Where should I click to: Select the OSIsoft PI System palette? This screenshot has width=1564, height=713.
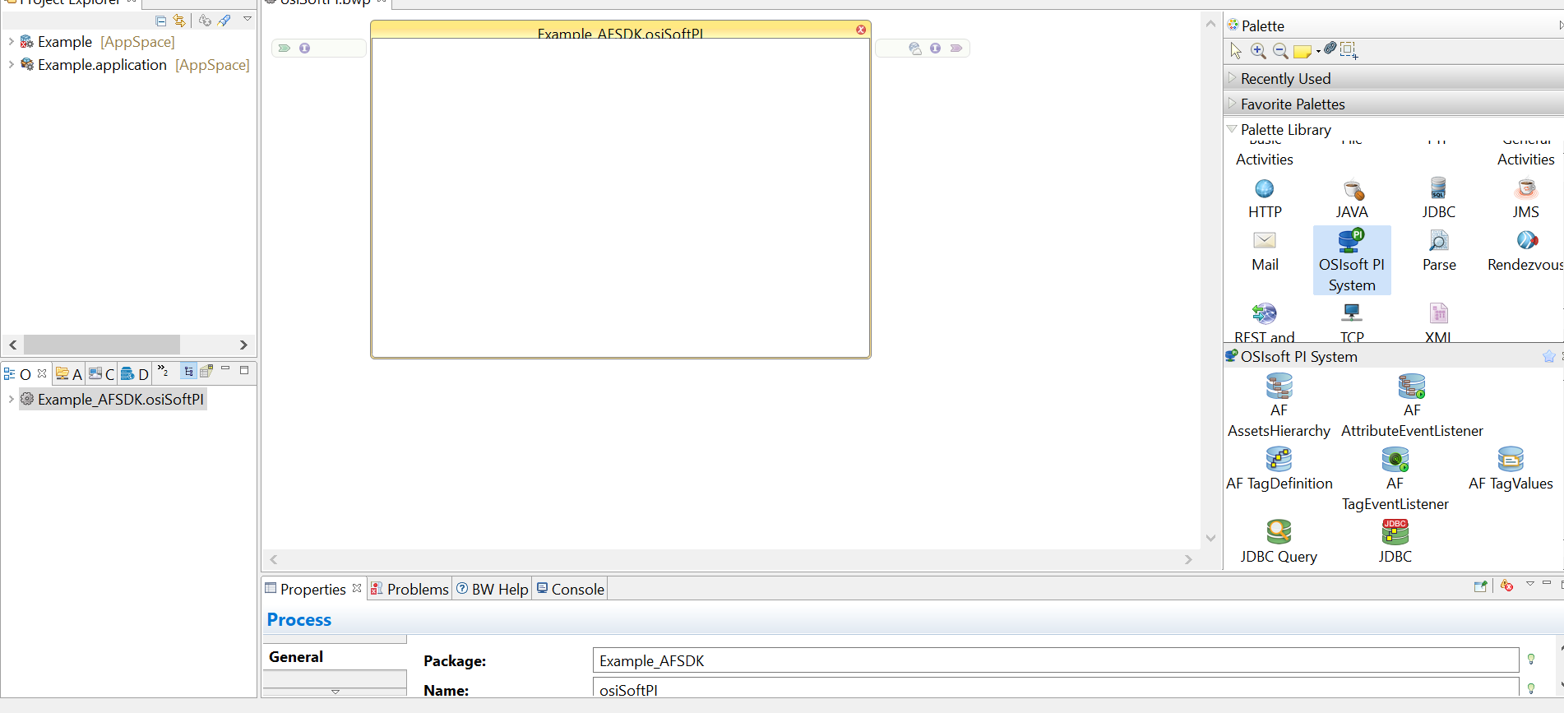tap(1352, 261)
